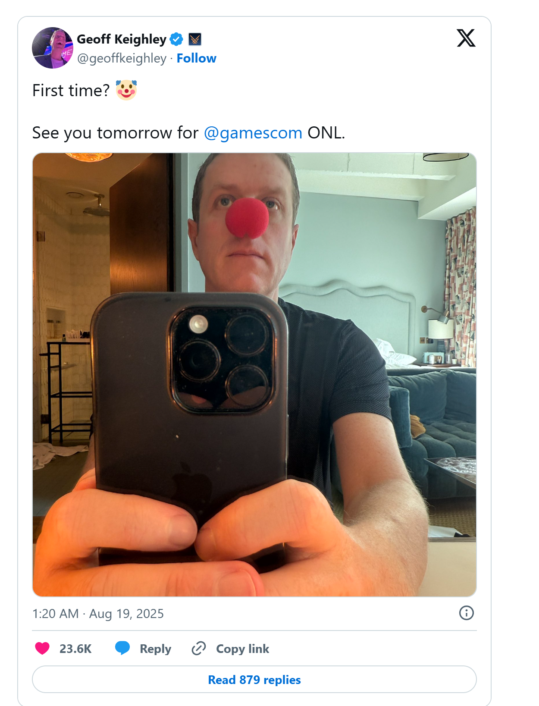
Task: Open the info icon beside the timestamp
Action: click(466, 613)
